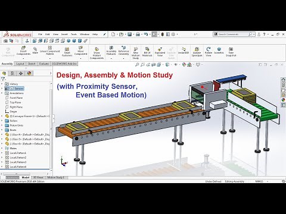Select the Mate tool

35,51
